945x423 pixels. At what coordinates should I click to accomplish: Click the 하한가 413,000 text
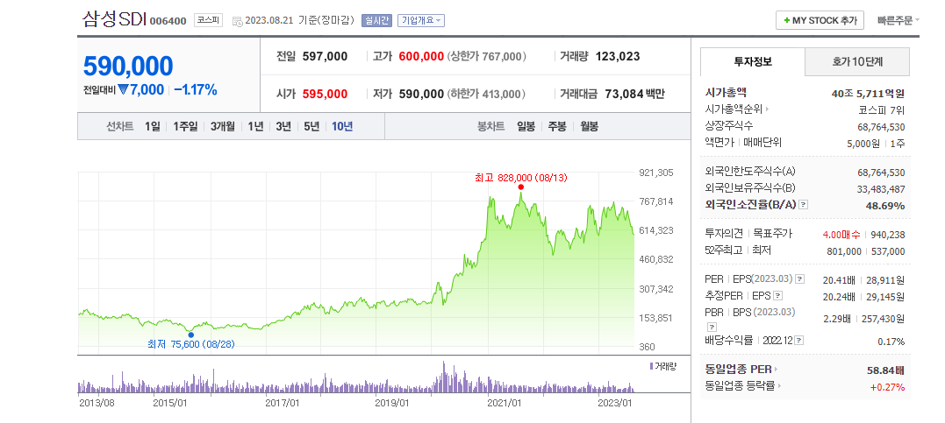(487, 94)
